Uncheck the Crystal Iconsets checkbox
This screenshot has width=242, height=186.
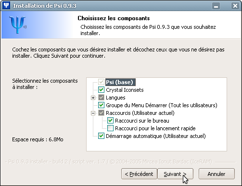pyautogui.click(x=101, y=90)
